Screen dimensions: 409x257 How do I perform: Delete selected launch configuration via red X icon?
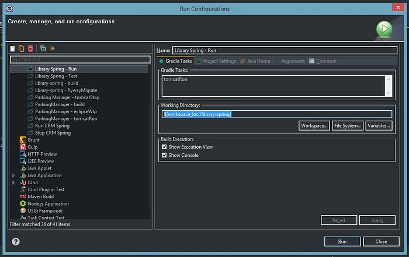30,48
